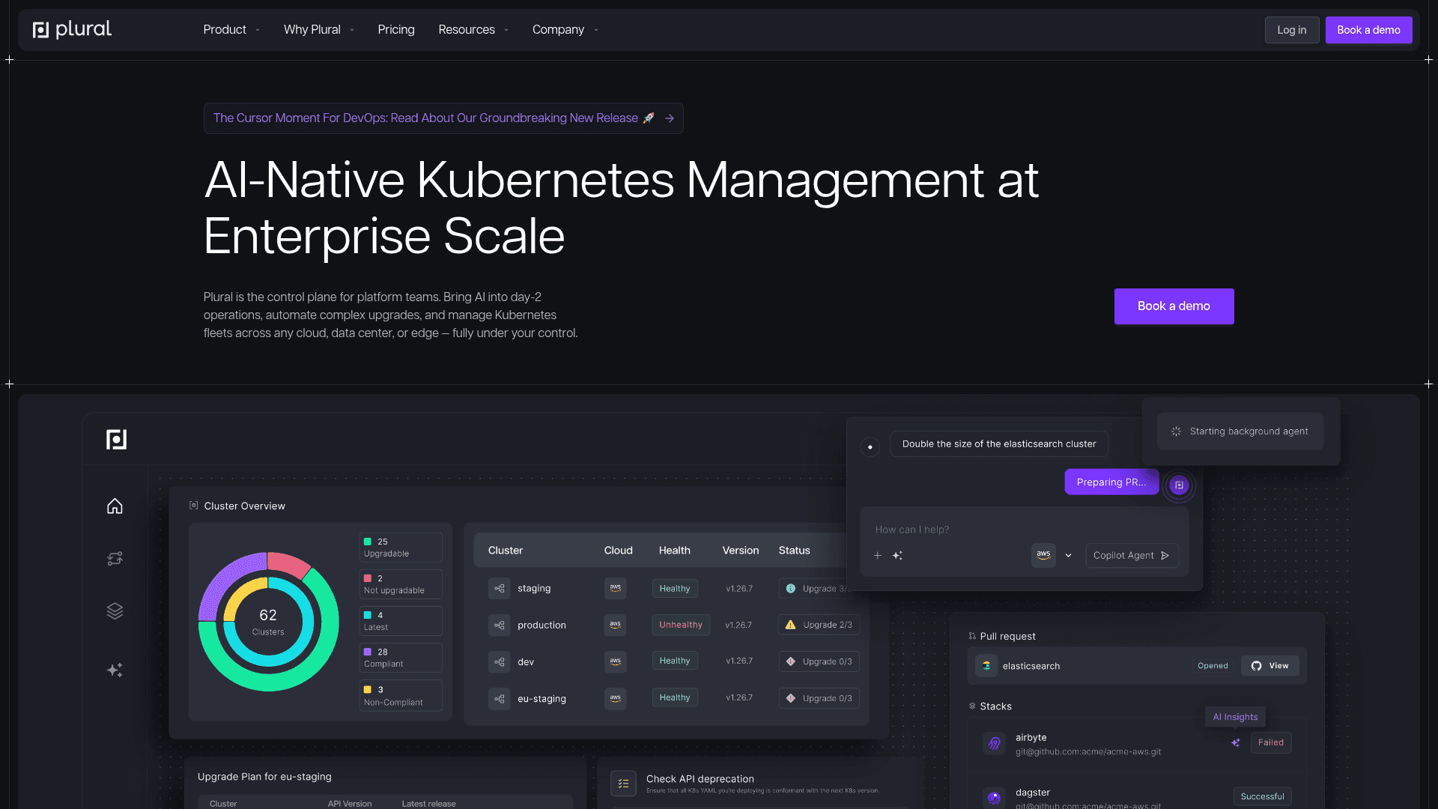This screenshot has width=1438, height=809.
Task: Open the Pricing menu item
Action: (395, 30)
